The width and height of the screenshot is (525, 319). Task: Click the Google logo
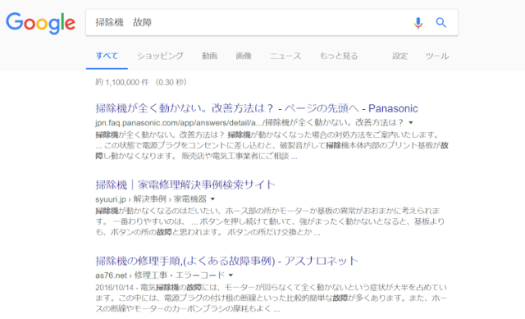pos(40,23)
